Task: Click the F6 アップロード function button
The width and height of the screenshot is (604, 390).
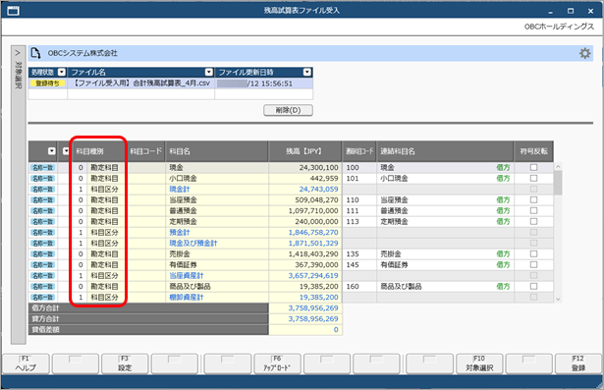Action: pos(277,363)
